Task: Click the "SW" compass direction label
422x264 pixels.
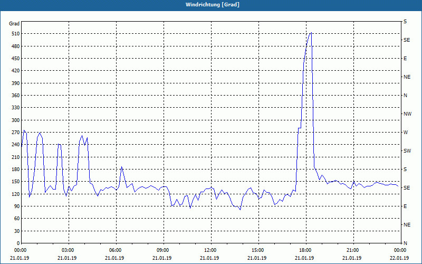Action: [x=407, y=151]
